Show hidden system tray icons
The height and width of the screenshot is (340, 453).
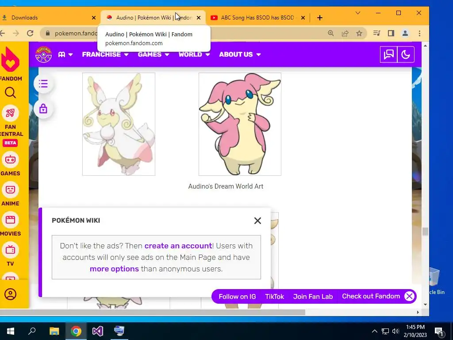pyautogui.click(x=374, y=331)
